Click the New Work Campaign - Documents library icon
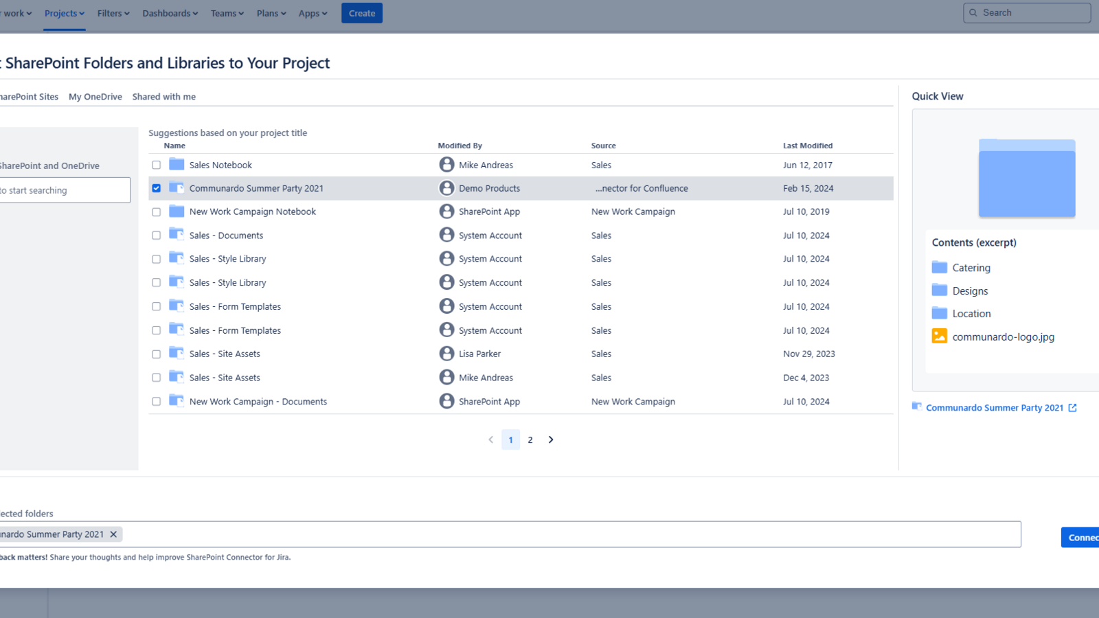The height and width of the screenshot is (618, 1099). [x=177, y=400]
